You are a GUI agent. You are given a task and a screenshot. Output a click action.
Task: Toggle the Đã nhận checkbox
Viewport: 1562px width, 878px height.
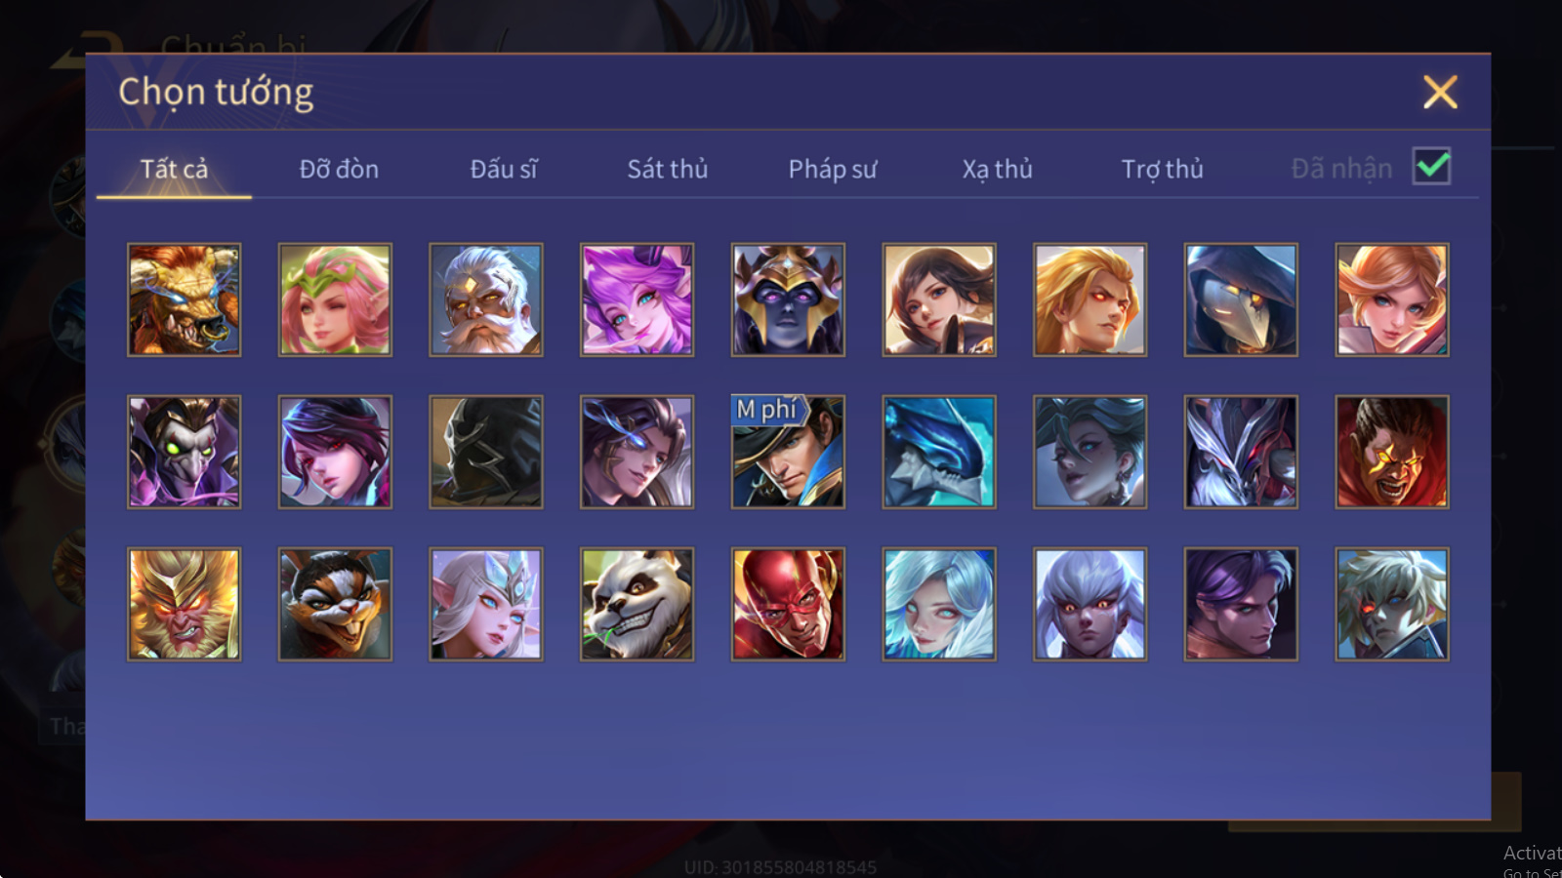tap(1431, 167)
